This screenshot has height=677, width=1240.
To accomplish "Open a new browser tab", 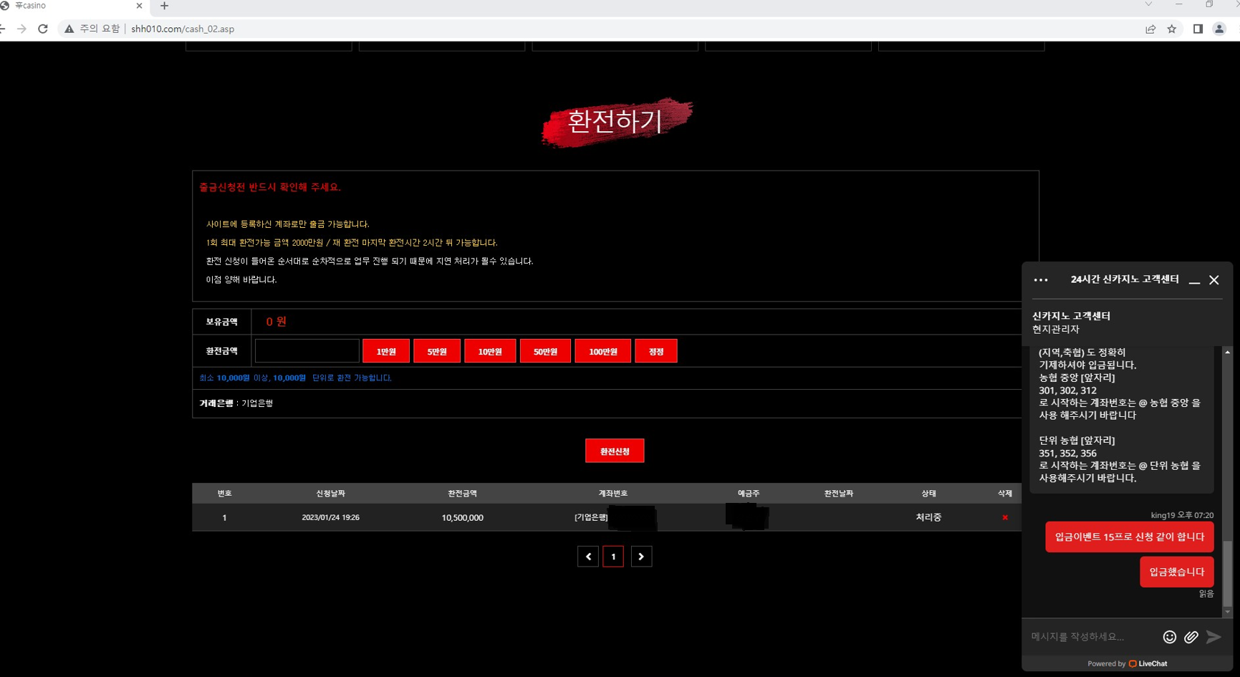I will click(x=164, y=6).
